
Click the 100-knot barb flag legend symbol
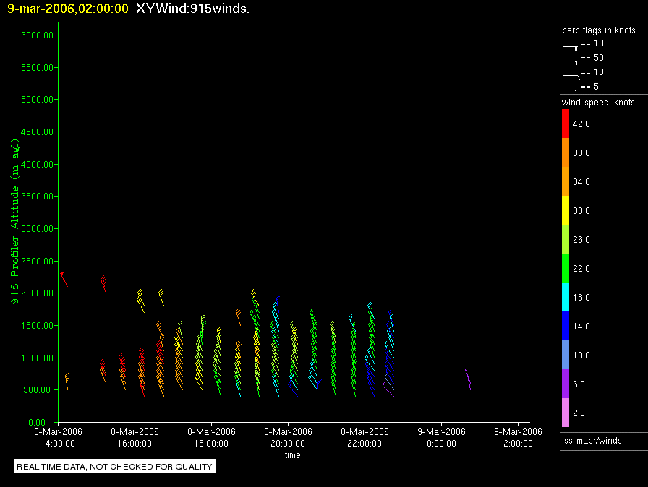point(570,46)
